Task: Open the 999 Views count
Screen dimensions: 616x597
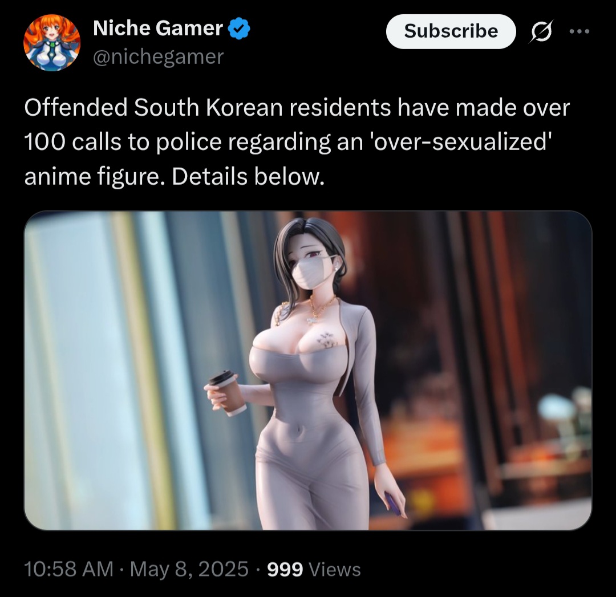Action: point(314,569)
